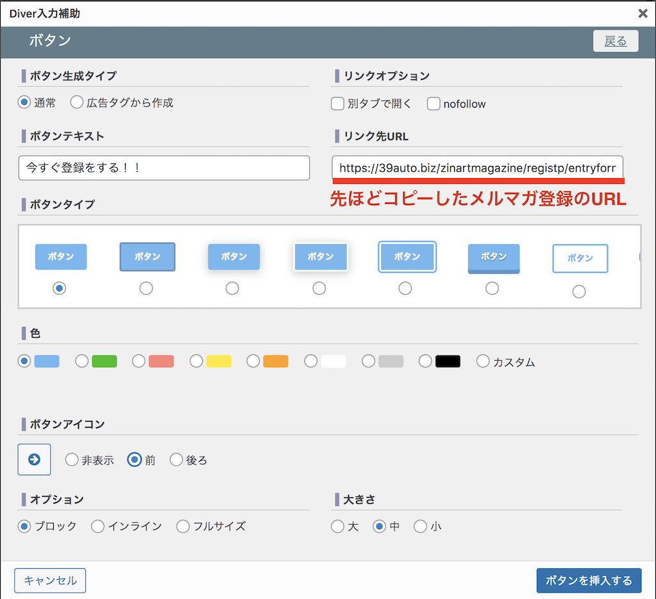Viewport: 656px width, 599px height.
Task: Hide icon with 非表示 option
Action: [72, 460]
